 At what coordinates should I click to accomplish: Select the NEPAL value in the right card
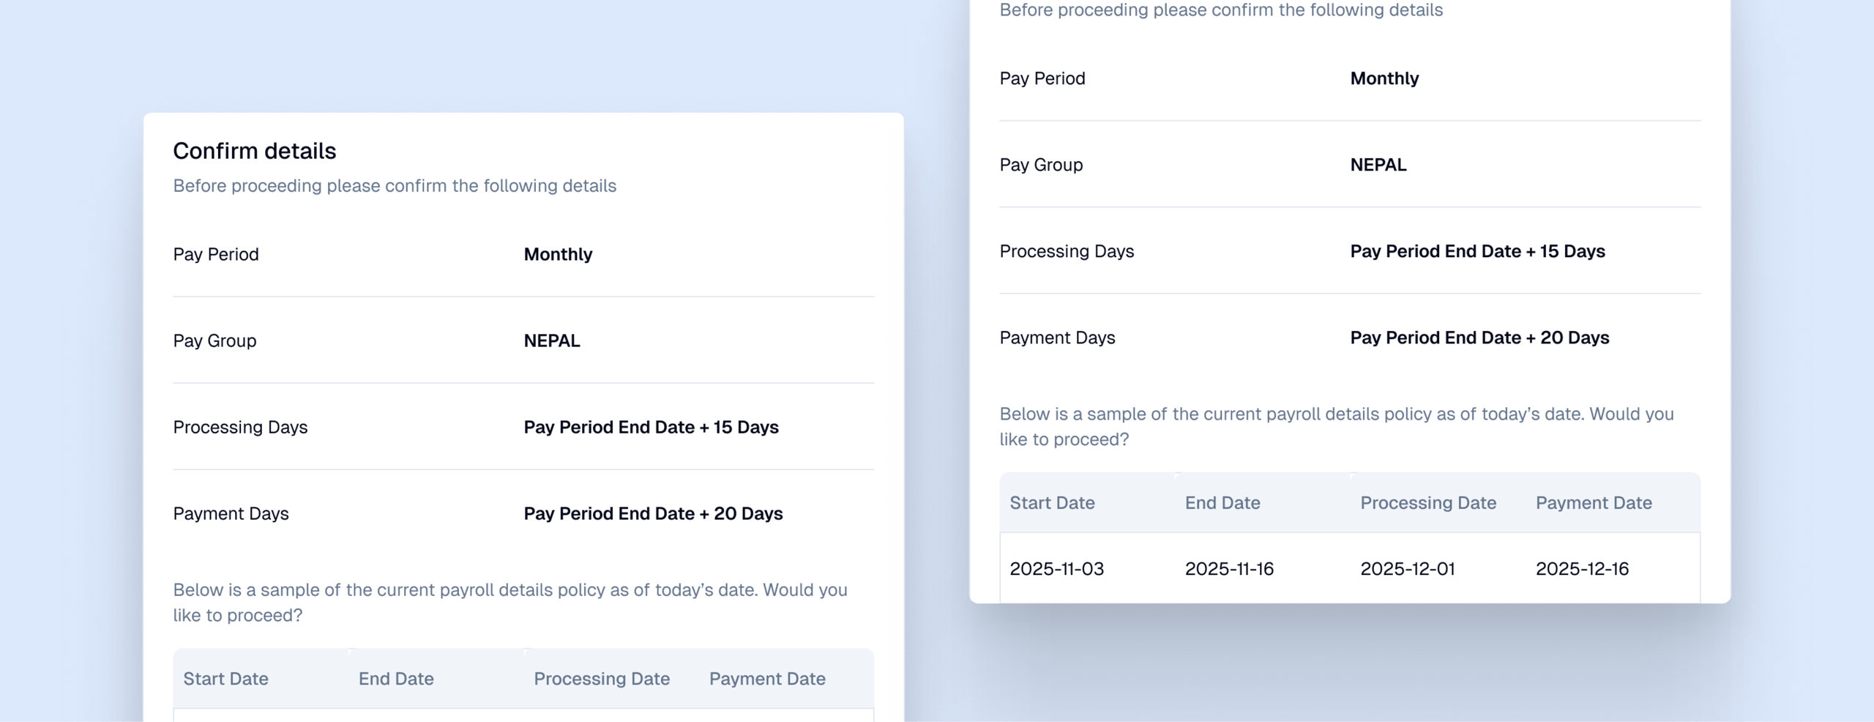click(1378, 165)
